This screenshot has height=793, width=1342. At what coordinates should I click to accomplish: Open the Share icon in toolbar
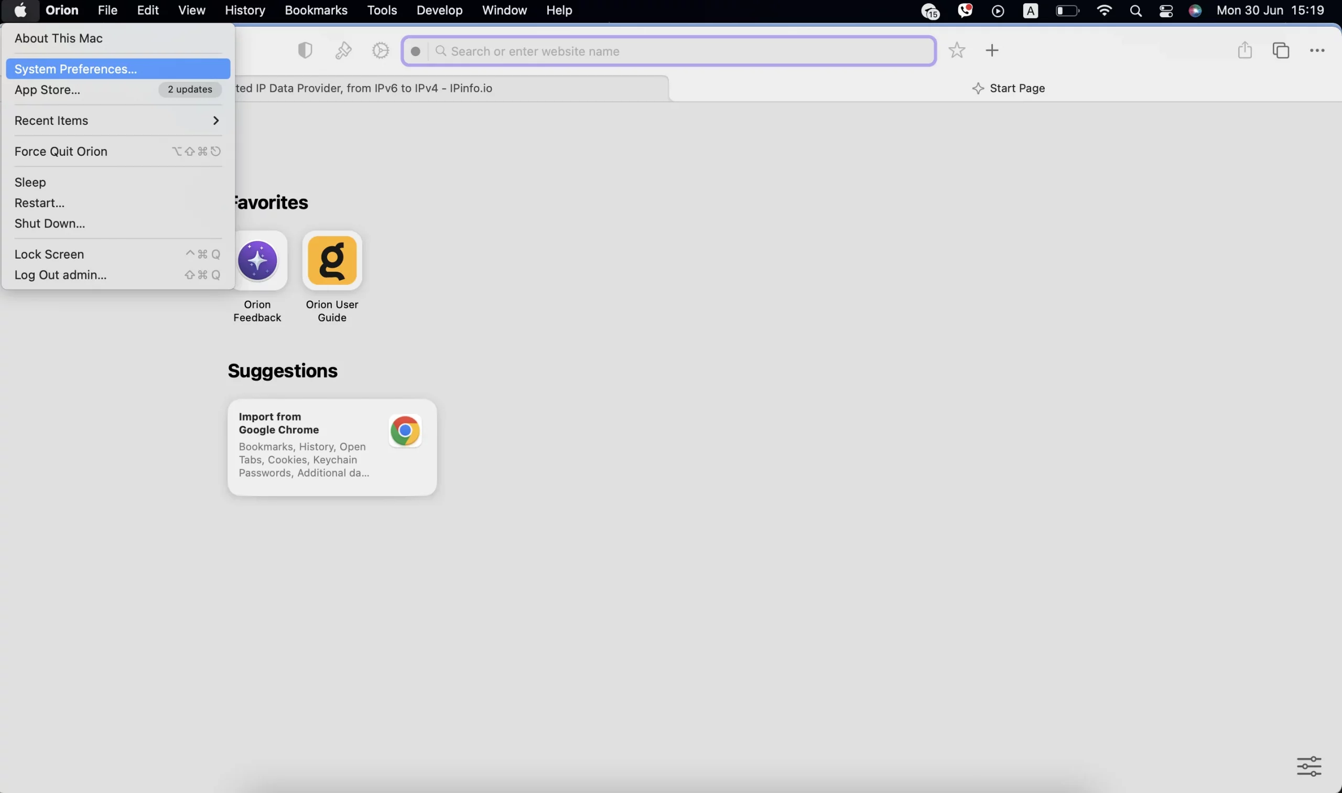click(x=1245, y=50)
